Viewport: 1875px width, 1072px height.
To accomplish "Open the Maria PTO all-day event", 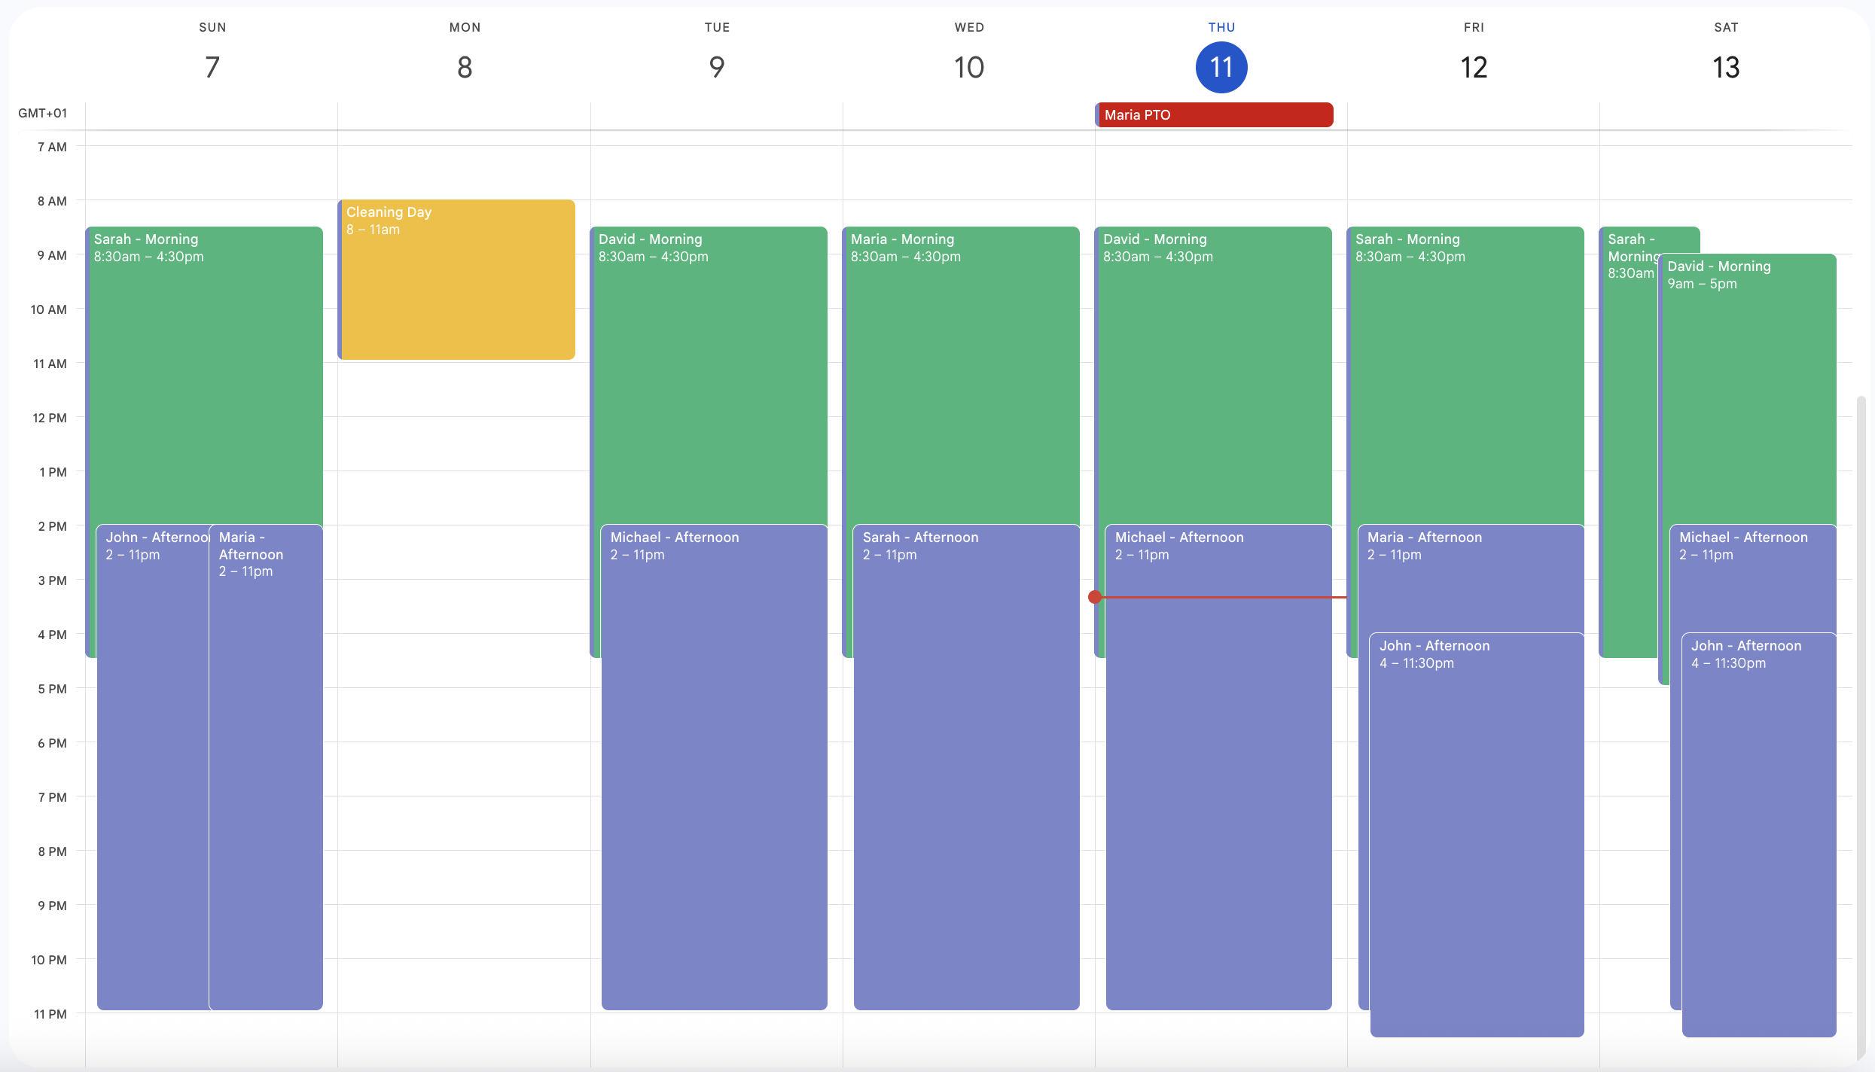I will click(x=1213, y=114).
